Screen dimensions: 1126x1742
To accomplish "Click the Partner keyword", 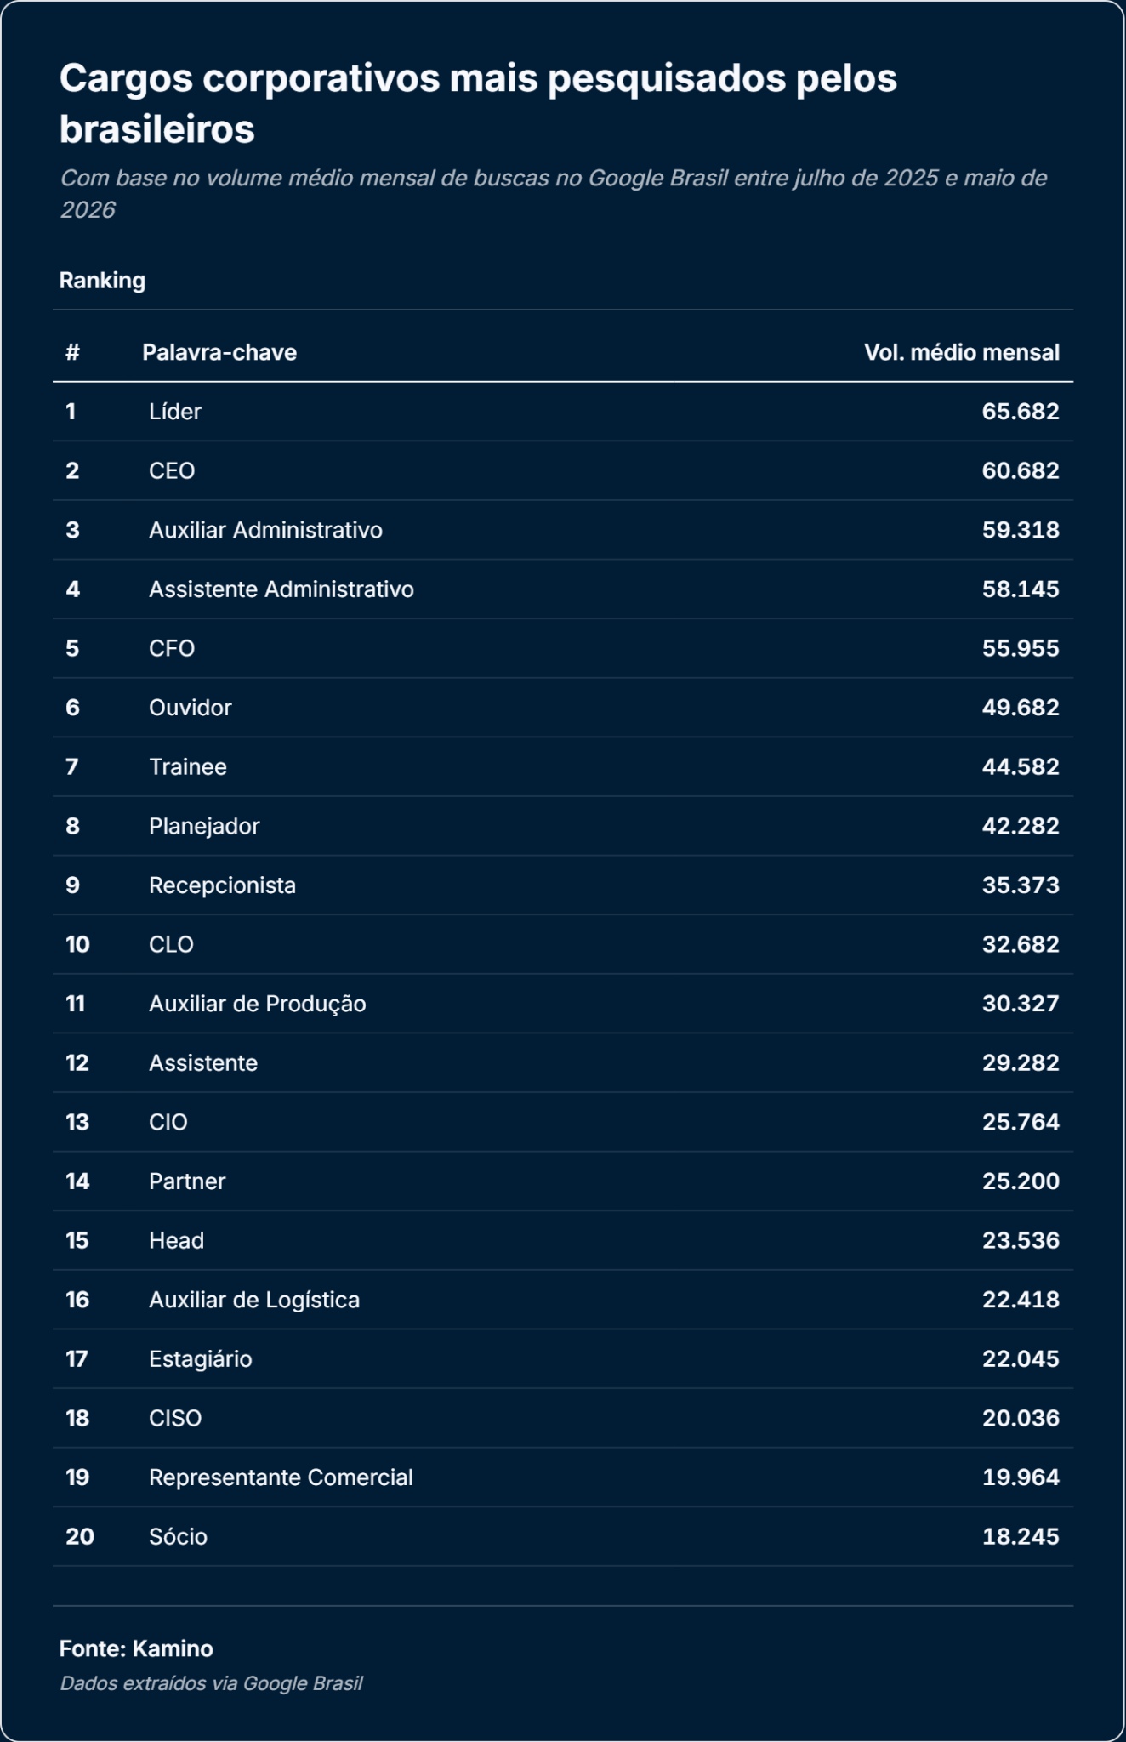I will (187, 1181).
